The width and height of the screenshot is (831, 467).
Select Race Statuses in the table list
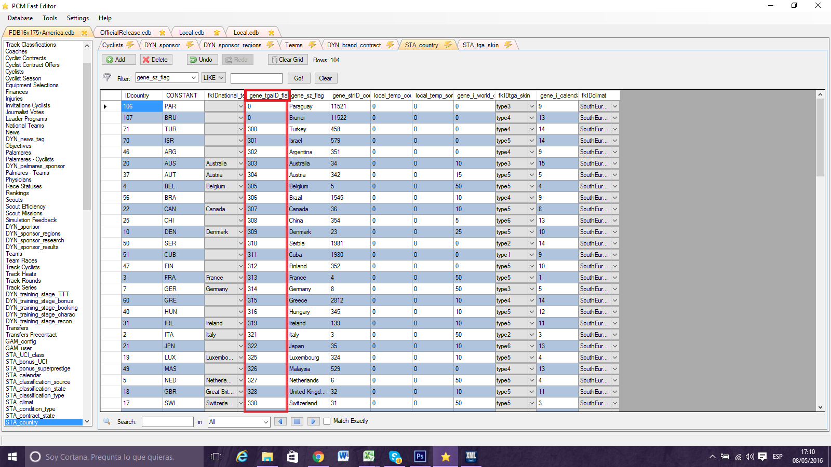24,186
